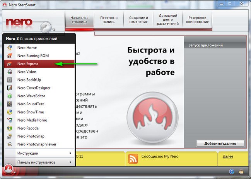
Task: Click the large Nero flame logo
Action: point(152,117)
